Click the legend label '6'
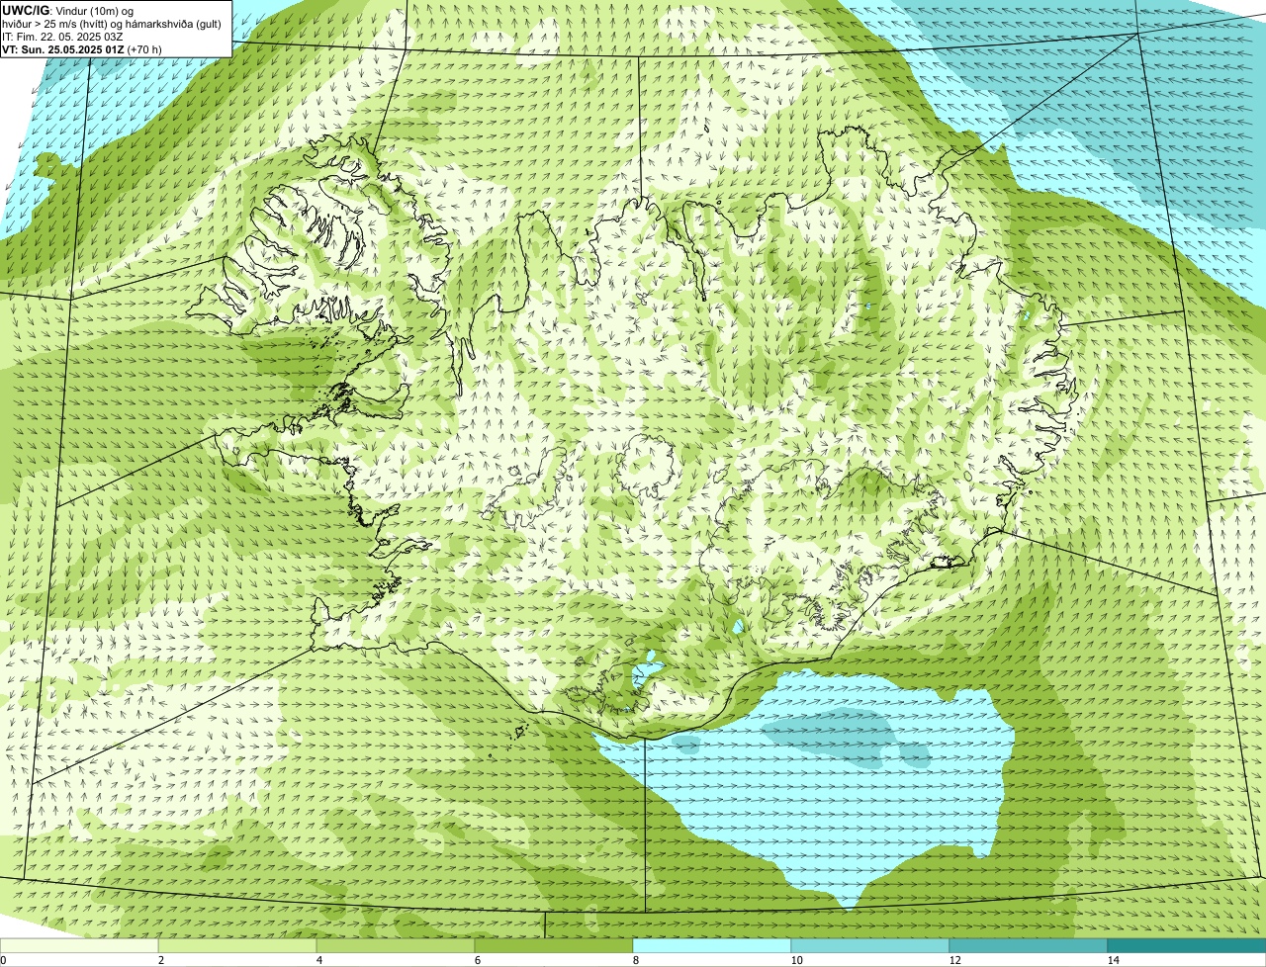Viewport: 1266px width, 967px height. 477,960
